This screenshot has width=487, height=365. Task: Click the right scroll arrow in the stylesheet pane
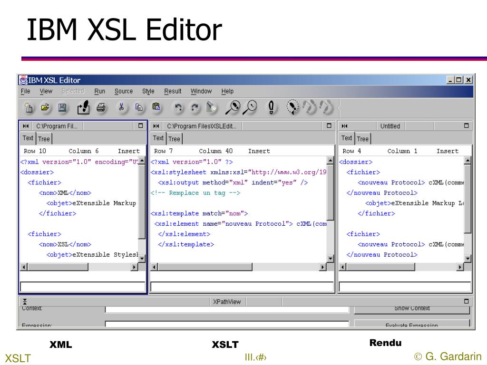click(x=323, y=267)
